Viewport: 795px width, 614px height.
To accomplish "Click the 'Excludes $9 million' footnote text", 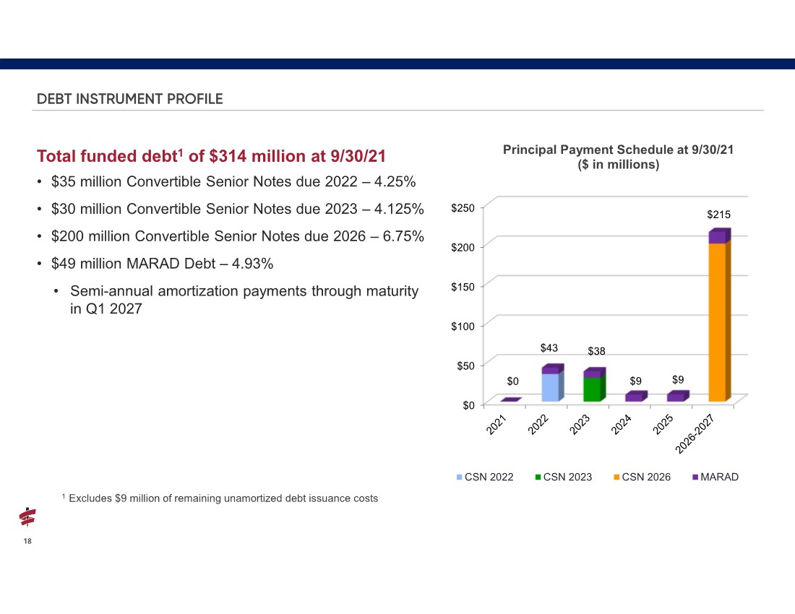I will 223,498.
